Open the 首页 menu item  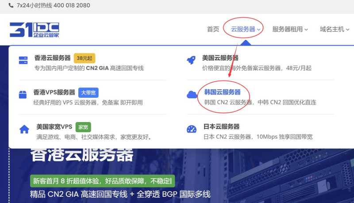tap(213, 29)
